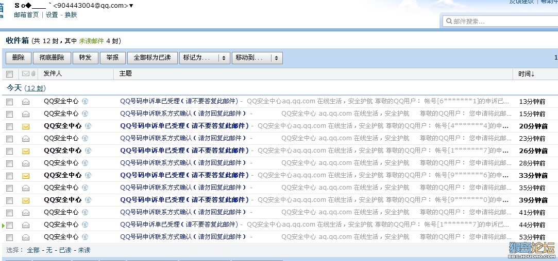Click sender badge icon in 26分钟前 row

(x=88, y=151)
